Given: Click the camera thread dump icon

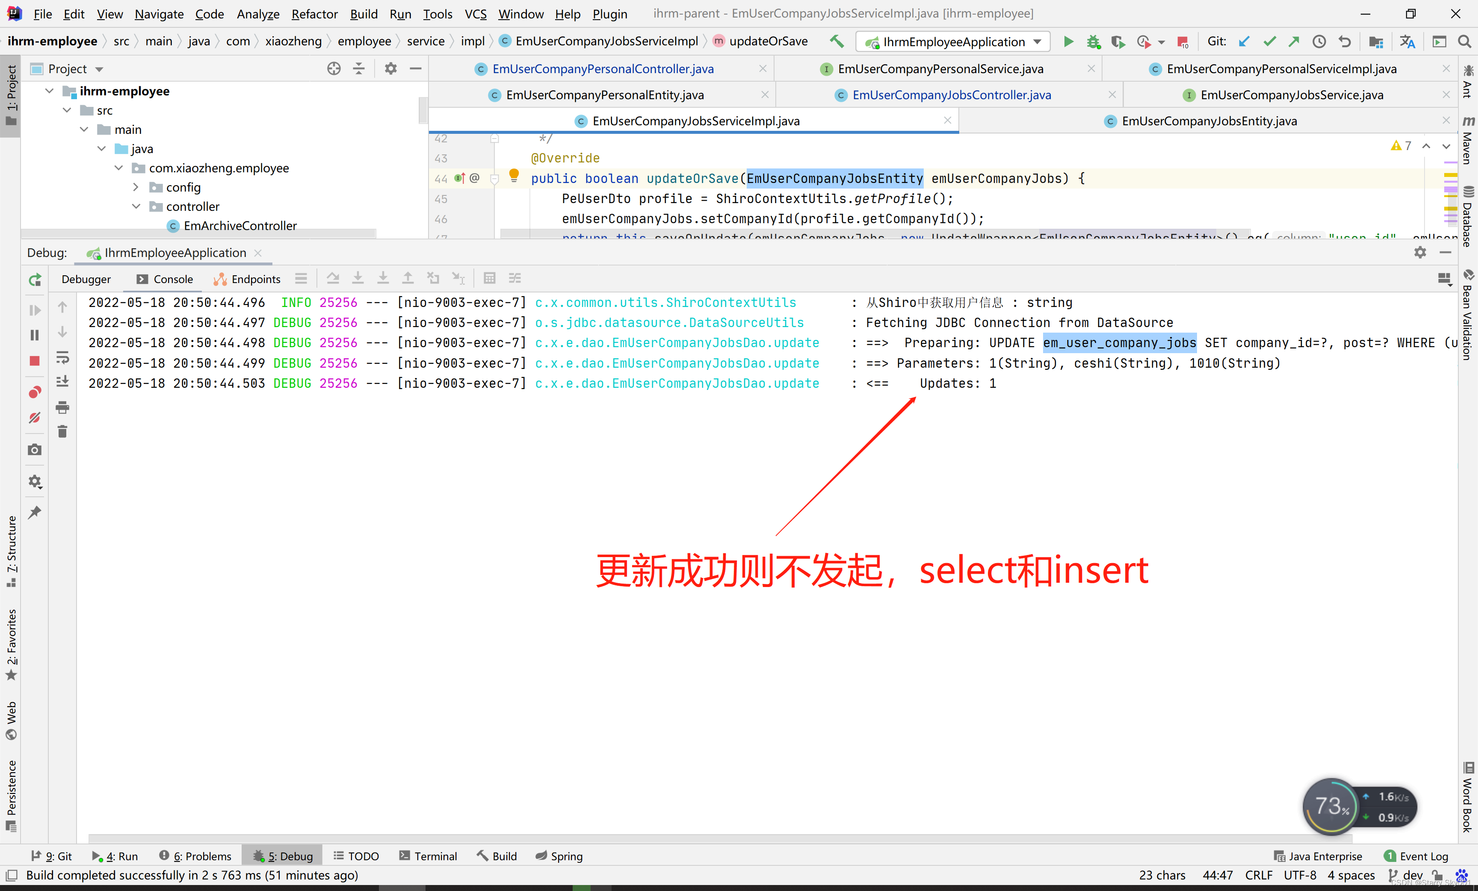Looking at the screenshot, I should [x=35, y=450].
